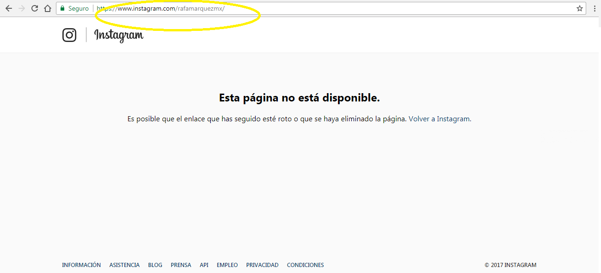Click the Instagram camera logo icon
The width and height of the screenshot is (601, 273).
[69, 35]
